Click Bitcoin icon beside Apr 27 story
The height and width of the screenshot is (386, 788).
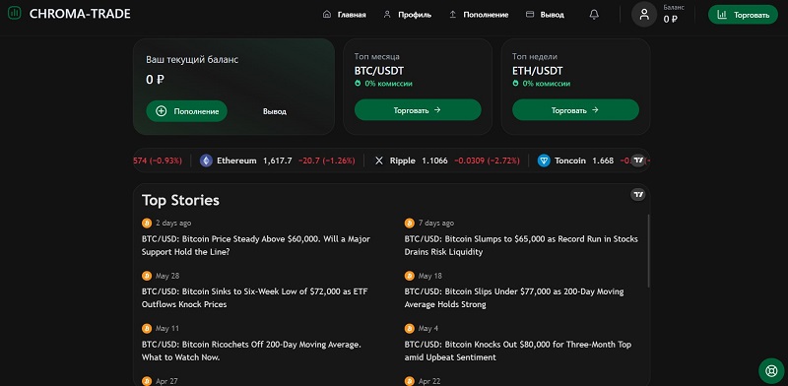[147, 381]
